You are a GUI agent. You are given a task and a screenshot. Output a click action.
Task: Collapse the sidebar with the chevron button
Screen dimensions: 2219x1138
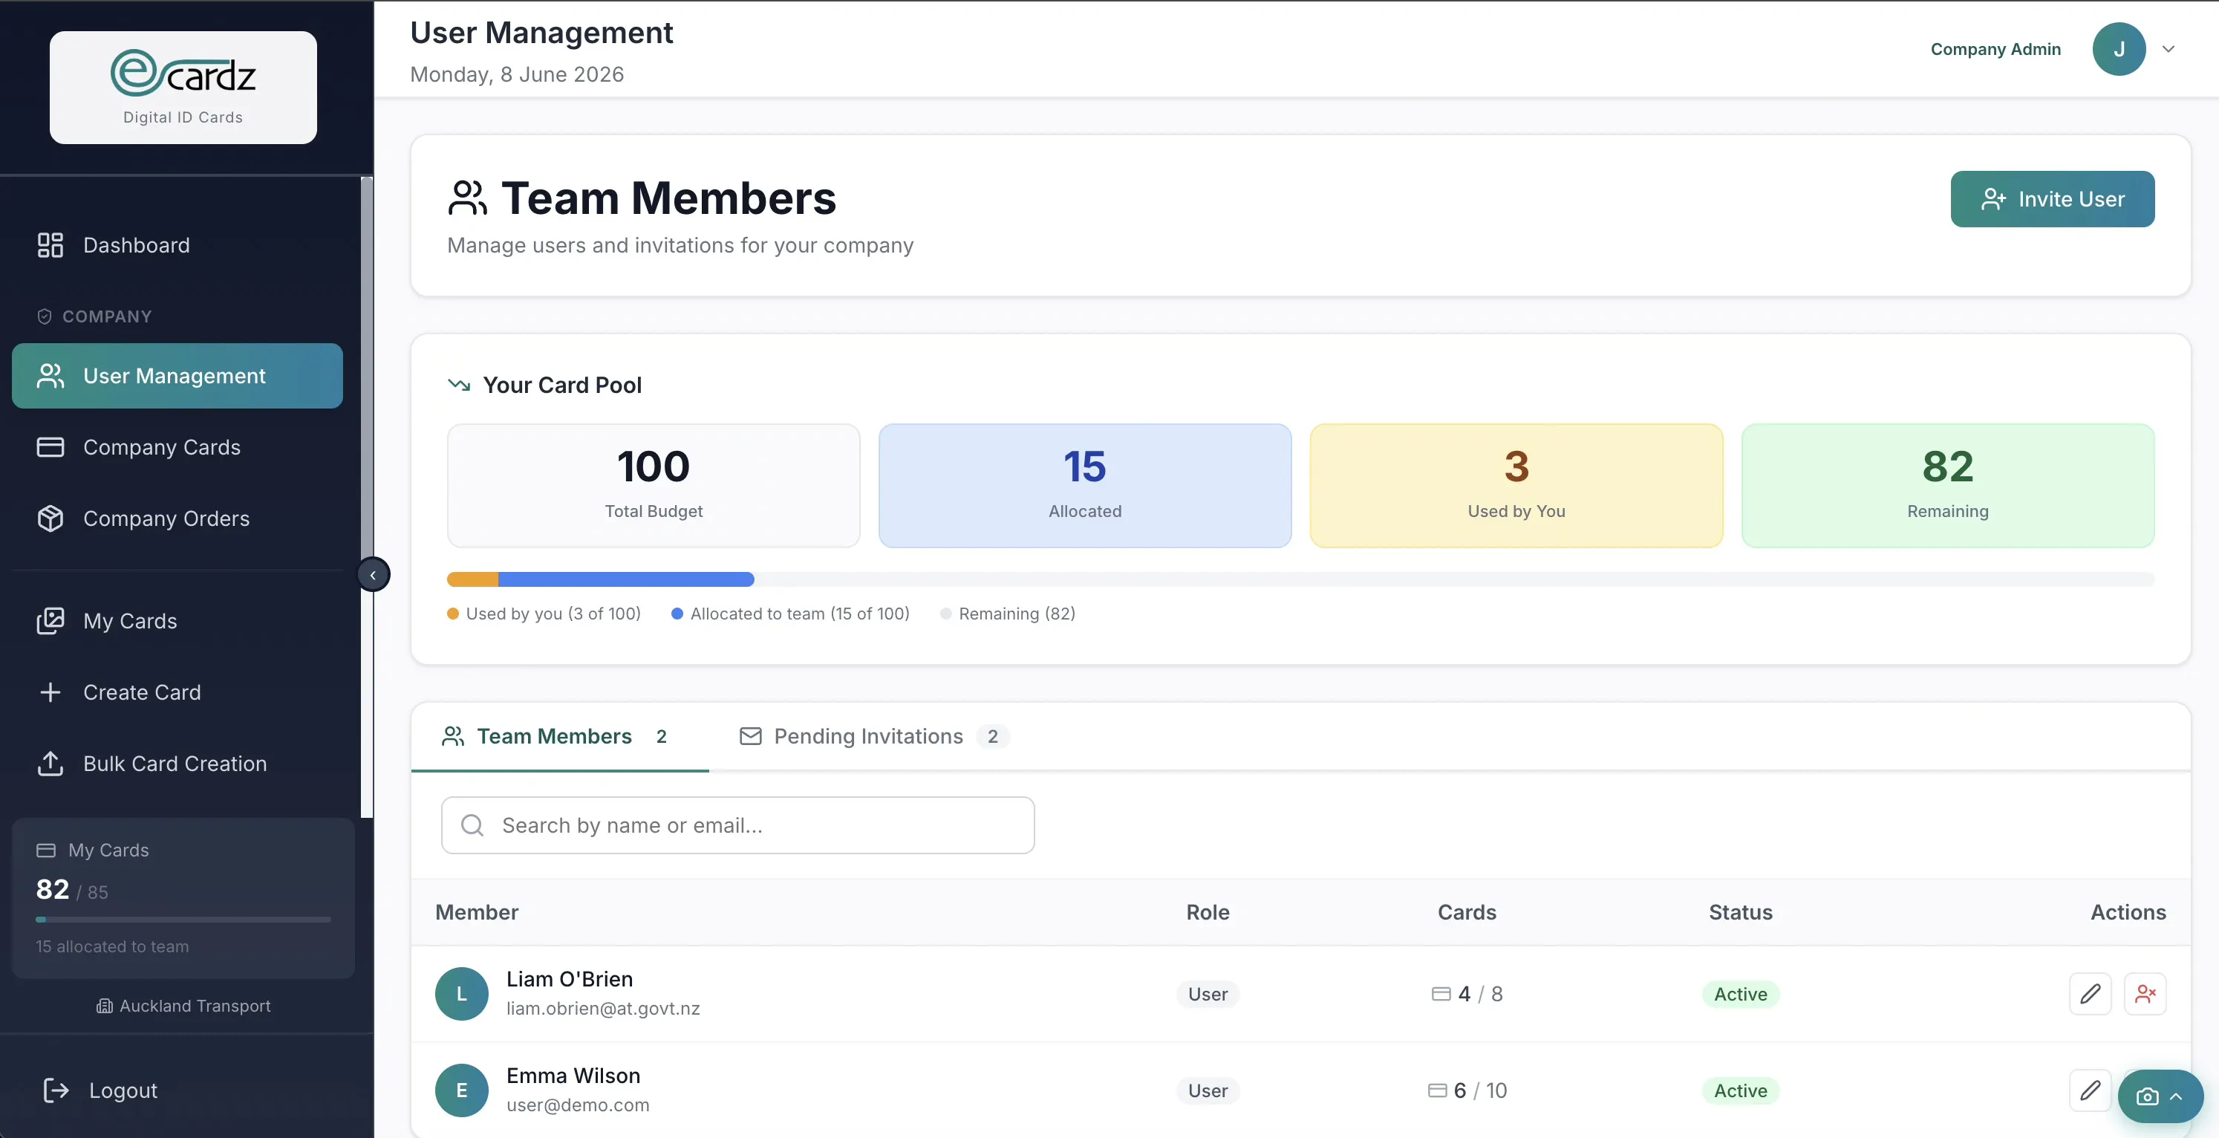(373, 575)
